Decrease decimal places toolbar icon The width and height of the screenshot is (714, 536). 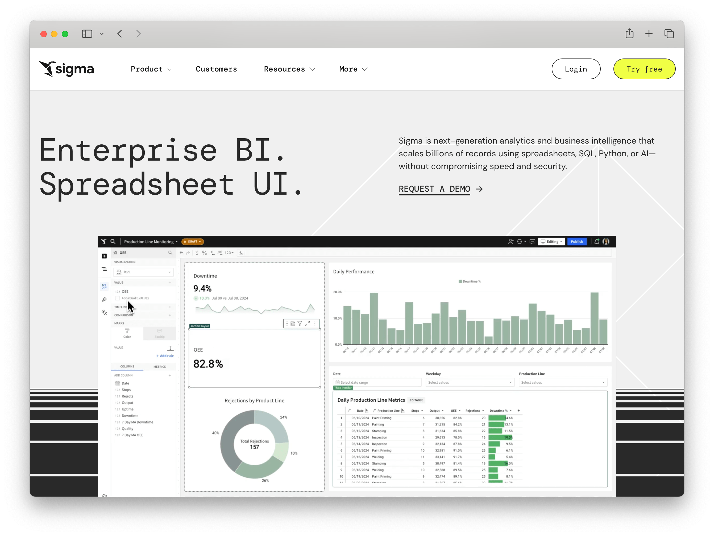click(x=212, y=253)
